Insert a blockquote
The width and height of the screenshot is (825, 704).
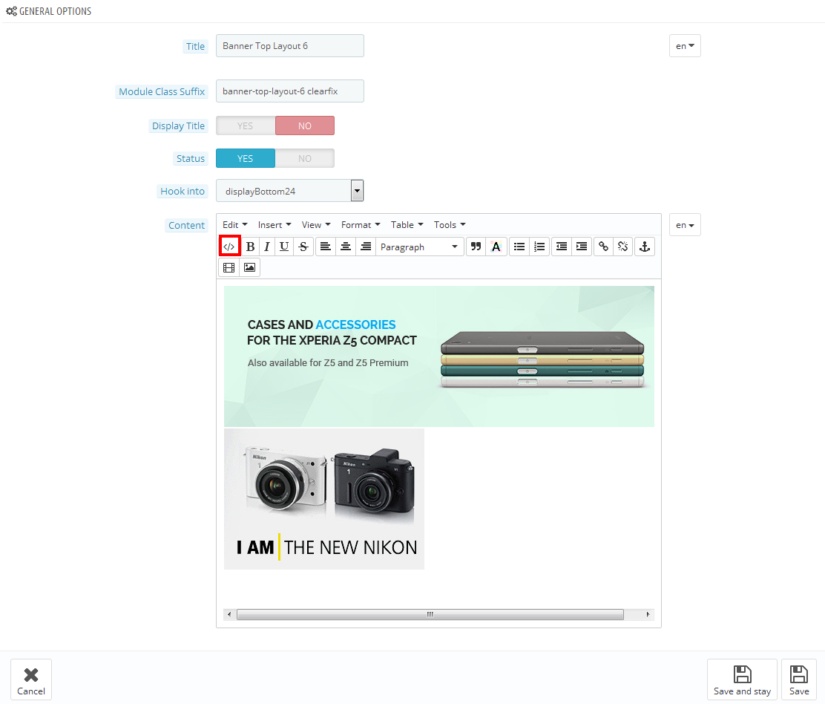(x=476, y=247)
